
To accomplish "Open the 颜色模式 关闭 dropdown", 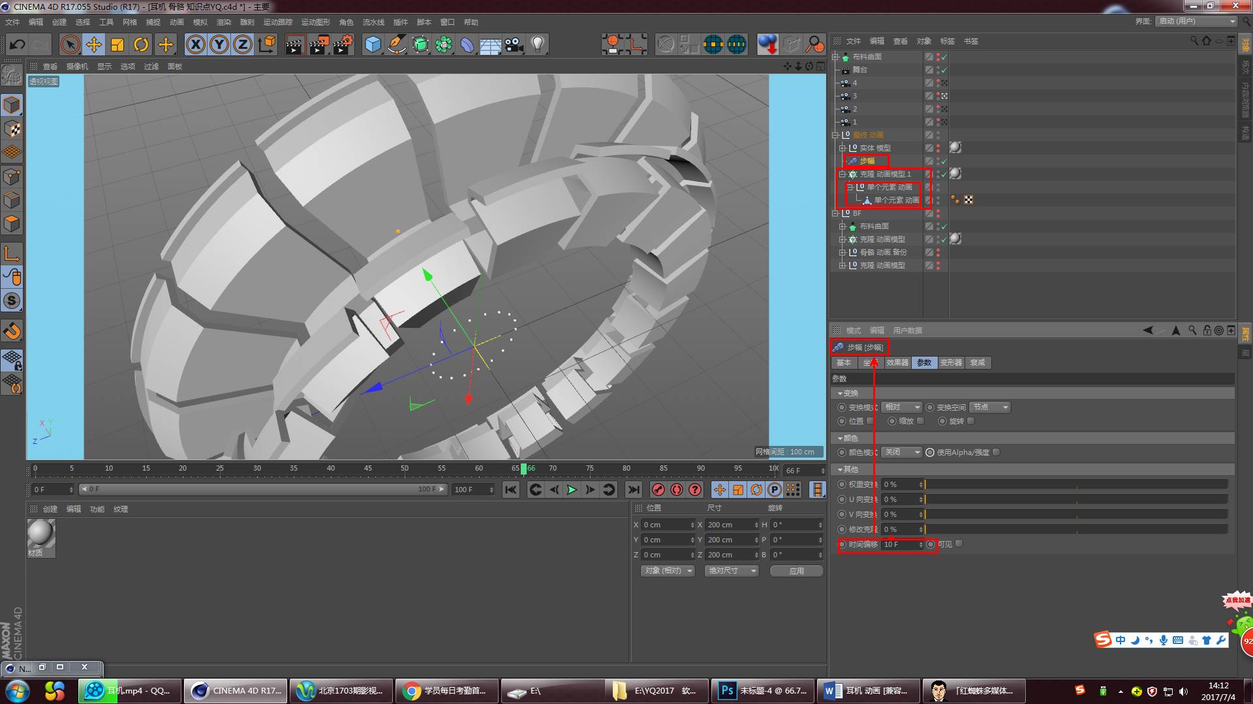I will 901,452.
